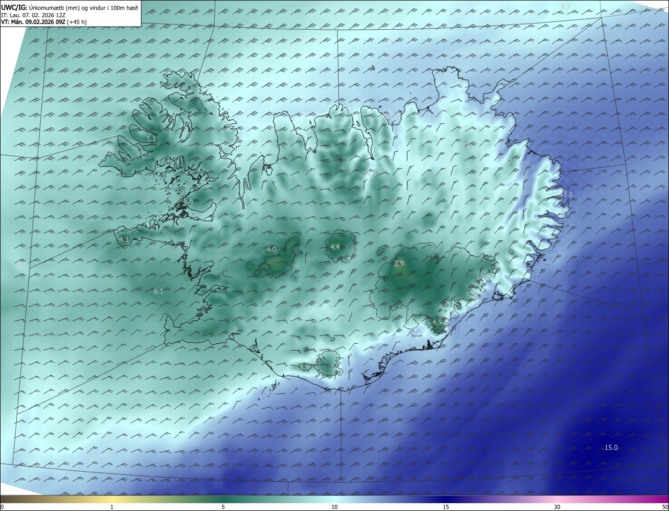The height and width of the screenshot is (511, 669).
Task: Click the 9.7 value label
Action: click(566, 6)
